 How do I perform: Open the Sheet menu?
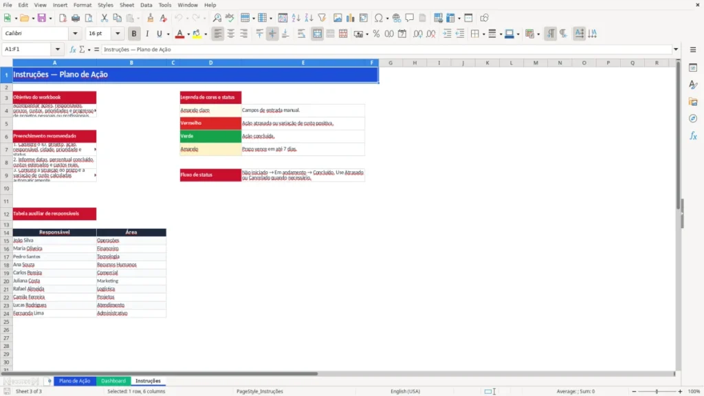pos(126,5)
